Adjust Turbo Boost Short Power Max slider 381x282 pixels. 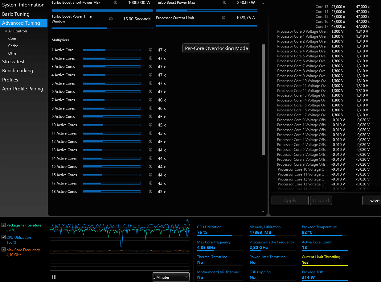102,10
